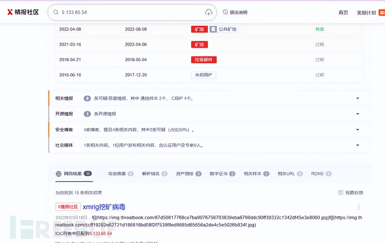Open the xmrig挖矿病毒 result link
This screenshot has width=385, height=243.
104,207
